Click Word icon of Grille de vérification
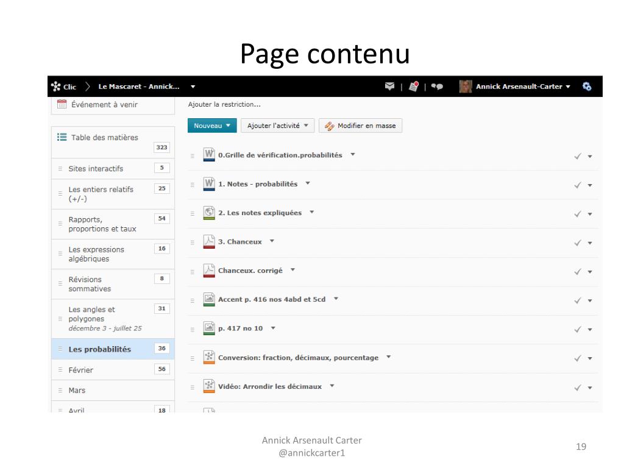624x468 pixels. click(209, 154)
